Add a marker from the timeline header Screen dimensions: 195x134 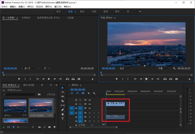point(89,93)
